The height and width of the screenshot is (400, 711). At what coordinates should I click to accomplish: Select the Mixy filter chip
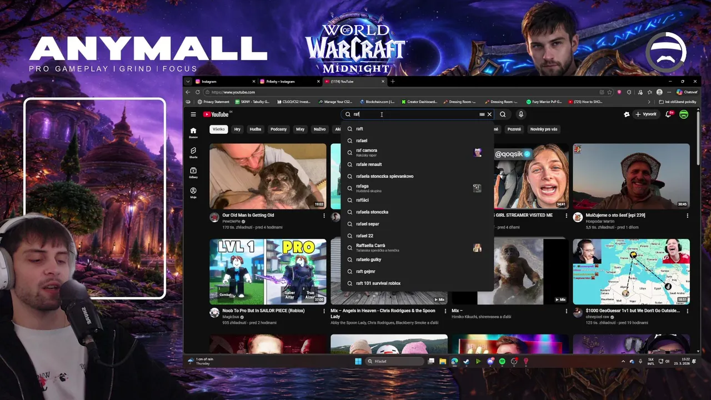pyautogui.click(x=300, y=129)
